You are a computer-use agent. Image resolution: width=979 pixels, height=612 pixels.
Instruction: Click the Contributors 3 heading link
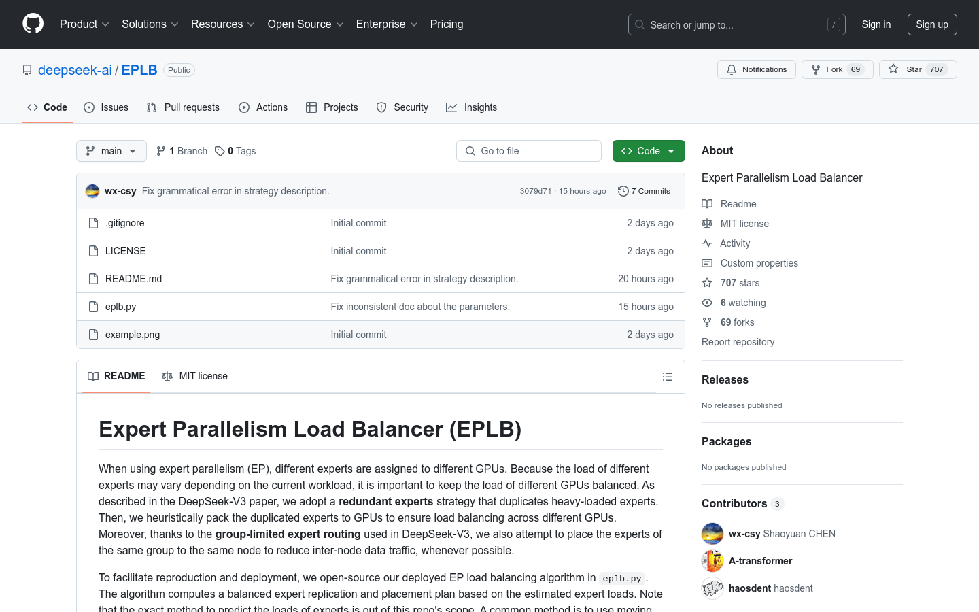[742, 503]
